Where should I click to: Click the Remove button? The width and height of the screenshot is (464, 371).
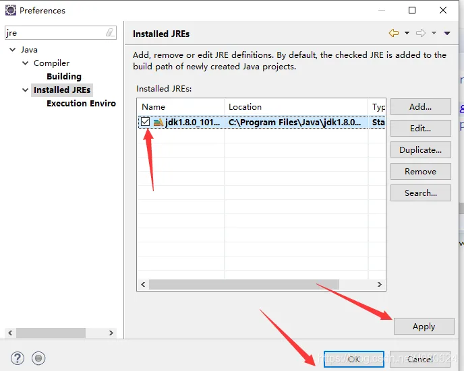click(x=421, y=171)
